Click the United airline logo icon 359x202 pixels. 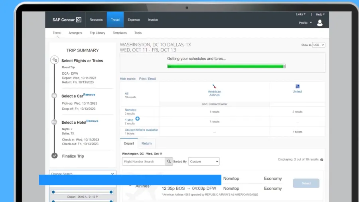pos(297,86)
